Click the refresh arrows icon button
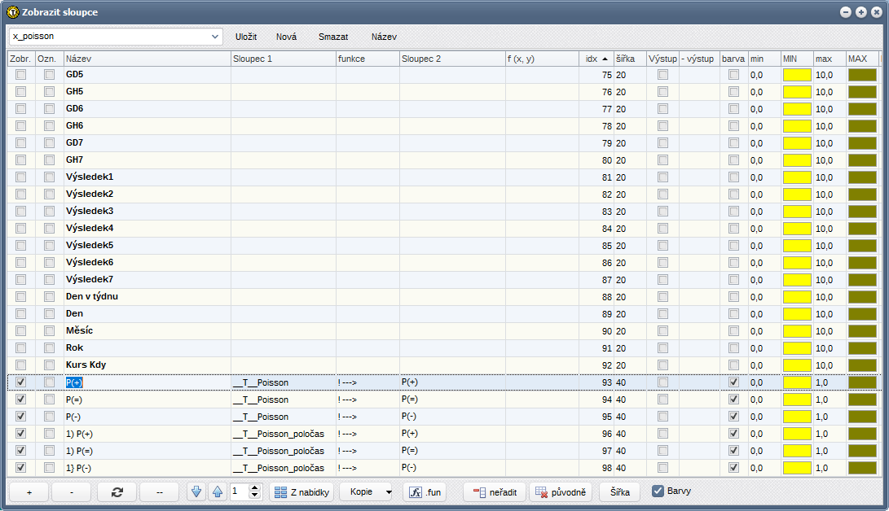 (x=117, y=491)
